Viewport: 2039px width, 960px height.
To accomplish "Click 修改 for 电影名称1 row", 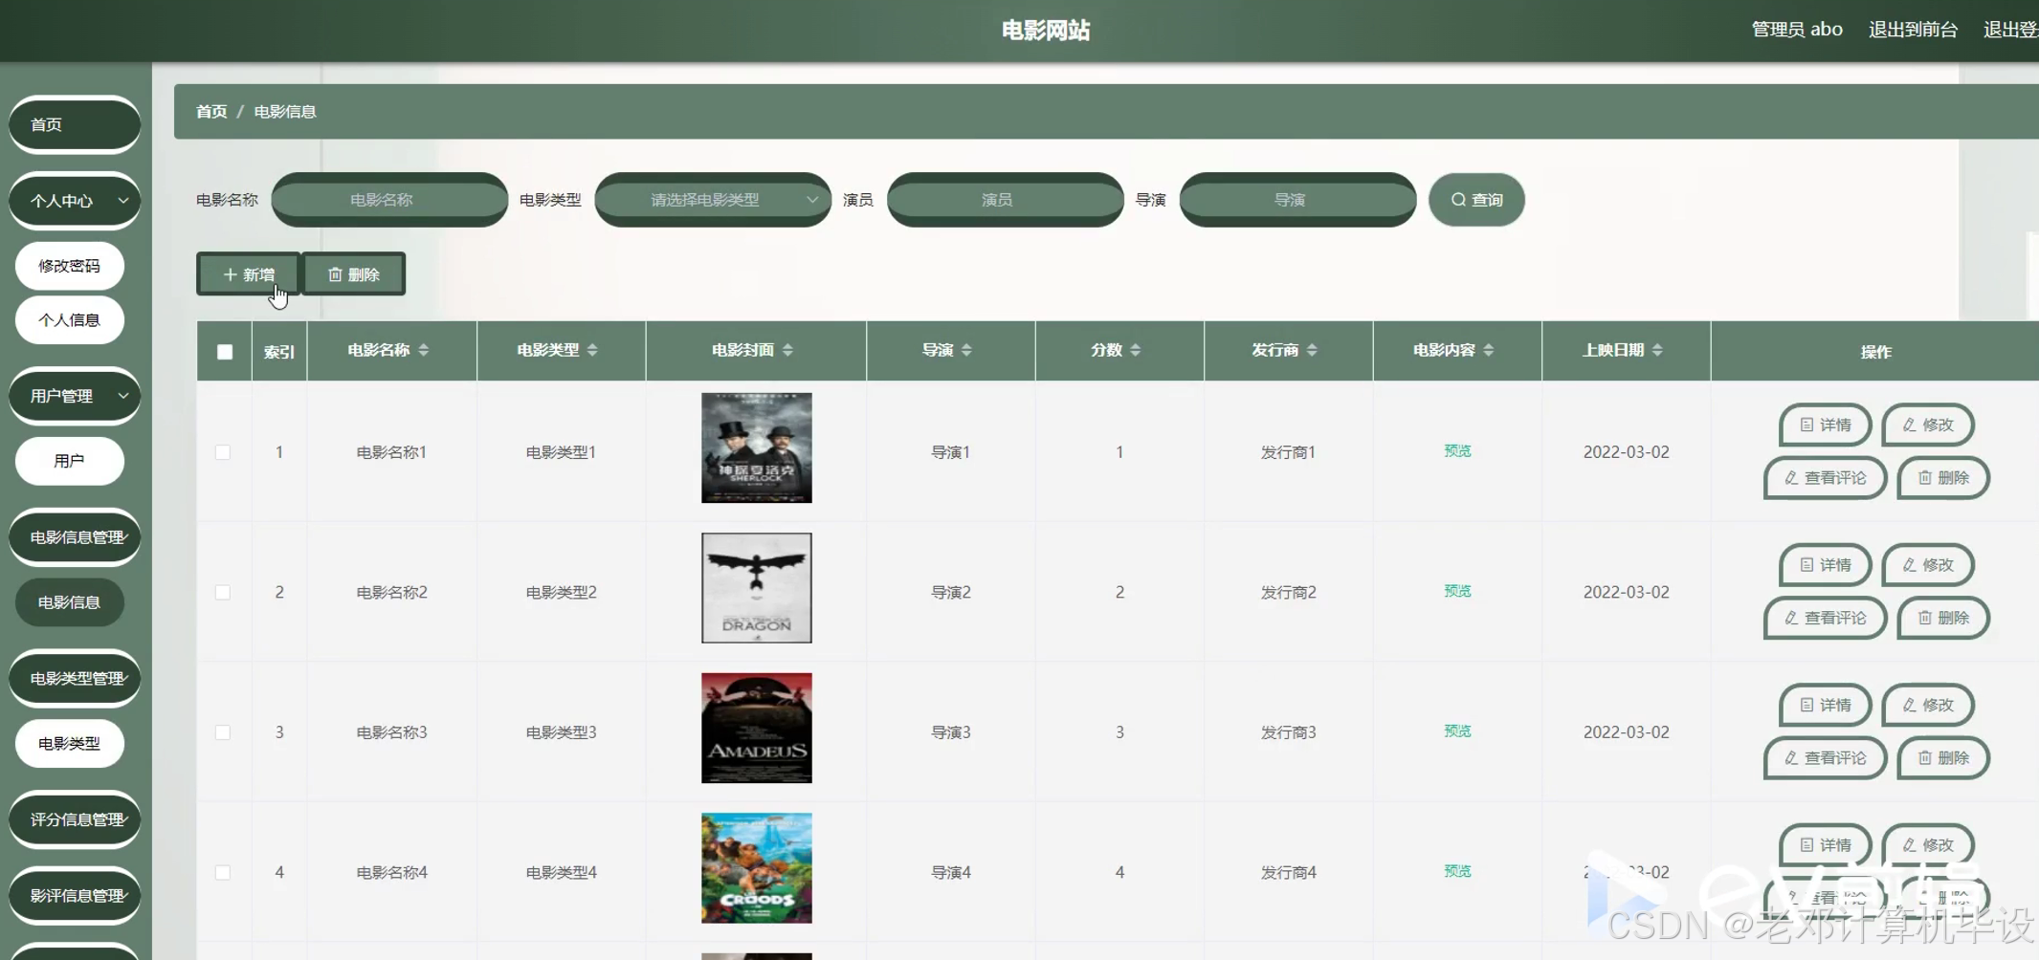I will click(1928, 425).
